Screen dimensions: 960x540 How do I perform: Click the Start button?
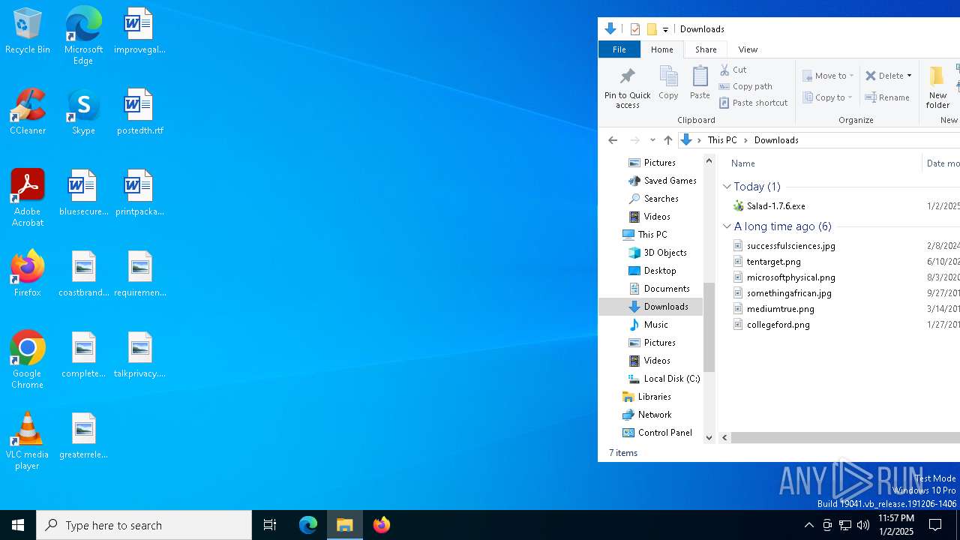click(x=18, y=525)
